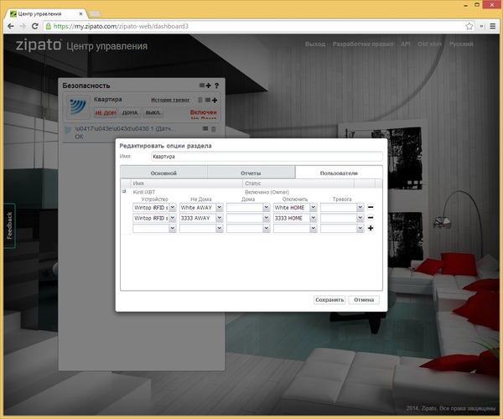Open the API link in header

[x=406, y=44]
